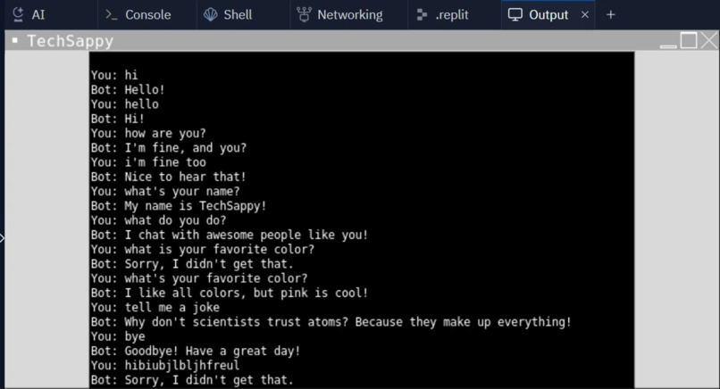
Task: Click 'Bot: My name is TechSappy!'
Action: 179,206
